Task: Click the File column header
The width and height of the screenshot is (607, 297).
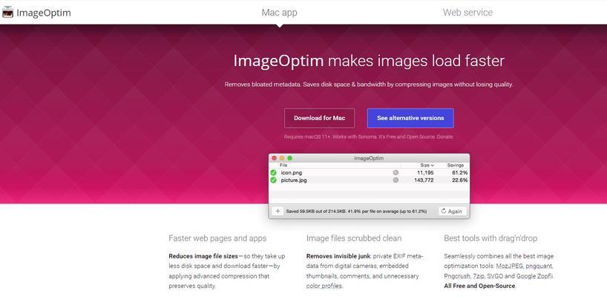Action: tap(283, 165)
